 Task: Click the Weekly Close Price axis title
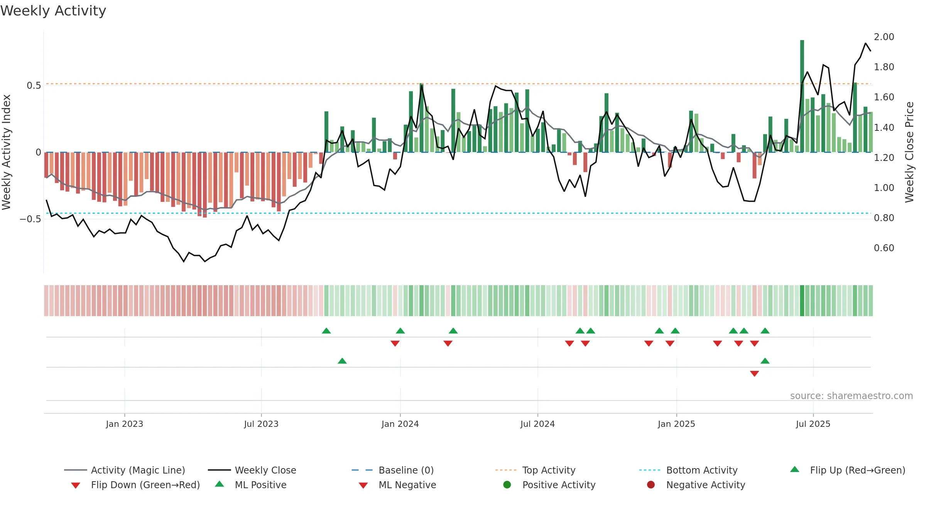point(909,152)
